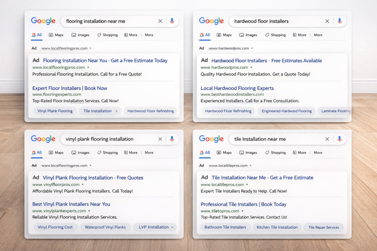Select the Kitchen Tile Installation chip
Screen dimensions: 377x251
(x=277, y=227)
